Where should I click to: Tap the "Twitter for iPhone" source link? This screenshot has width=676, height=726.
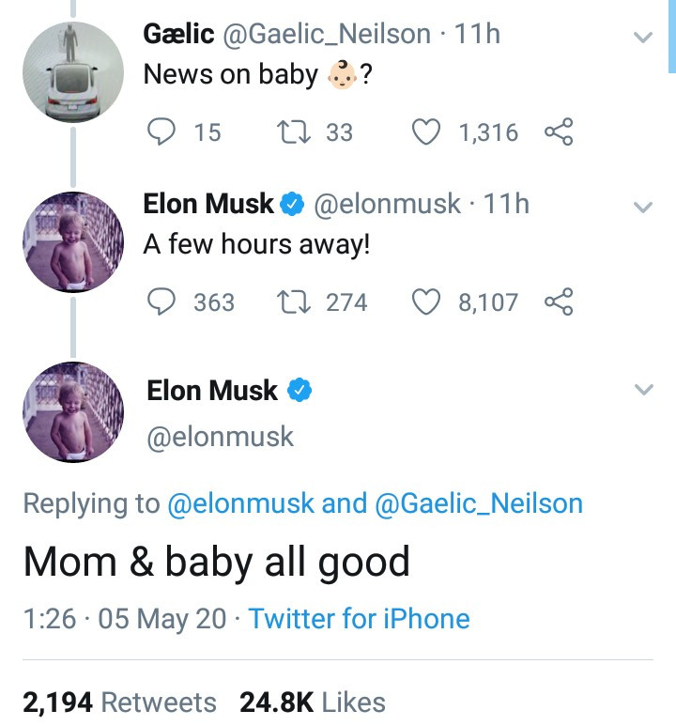coord(359,619)
